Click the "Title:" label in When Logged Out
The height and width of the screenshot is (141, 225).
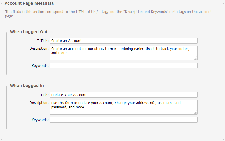(44, 41)
